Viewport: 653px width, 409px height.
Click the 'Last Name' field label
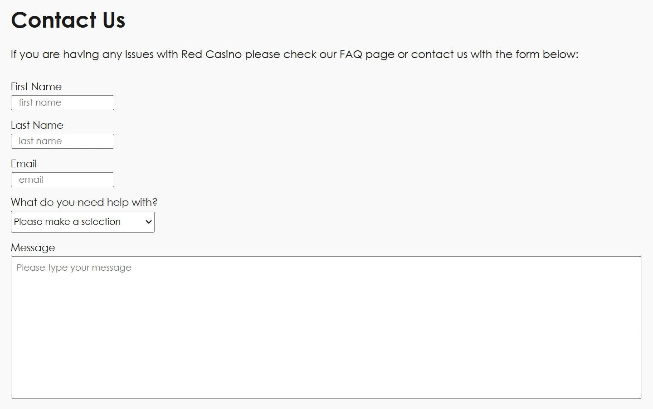coord(37,125)
